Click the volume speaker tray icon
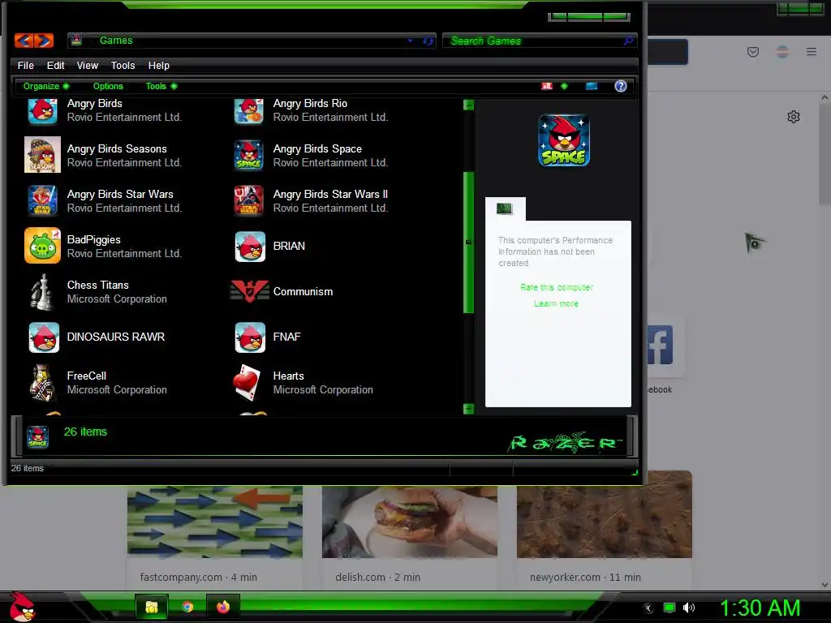Viewport: 831px width, 623px height. 689,608
